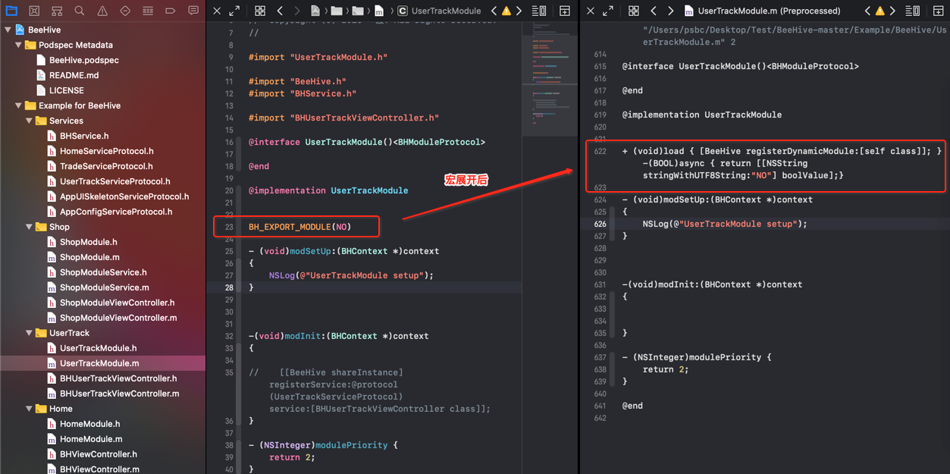Maximize the right preprocessed editor pane
950x474 pixels.
coord(608,11)
